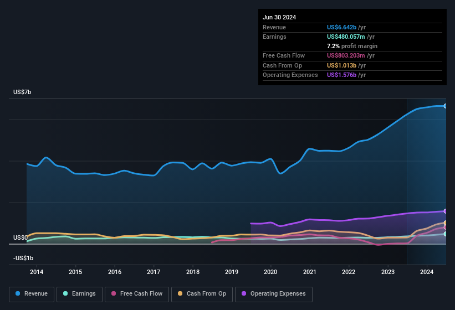The image size is (455, 310).
Task: Click the US$7b y-axis label
Action: point(22,92)
